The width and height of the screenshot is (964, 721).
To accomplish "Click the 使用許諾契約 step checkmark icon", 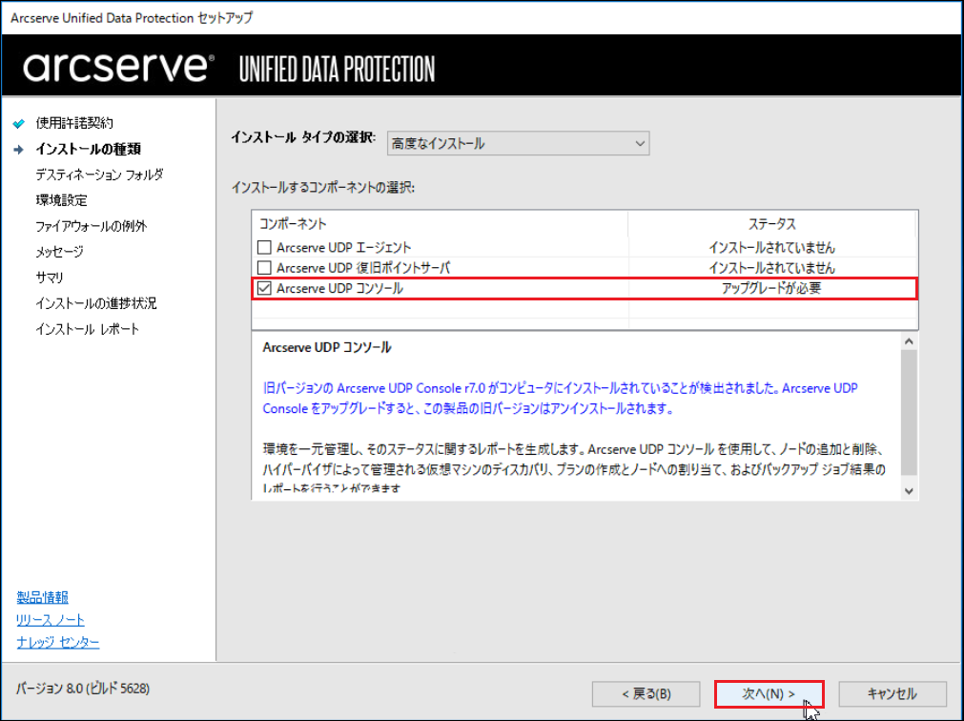I will [x=19, y=124].
